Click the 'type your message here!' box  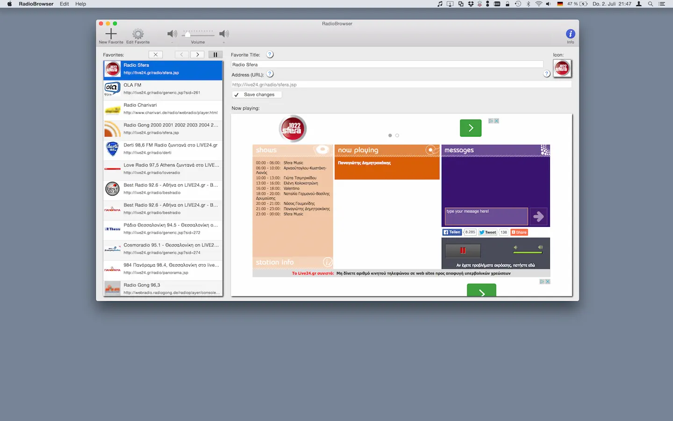coord(486,216)
